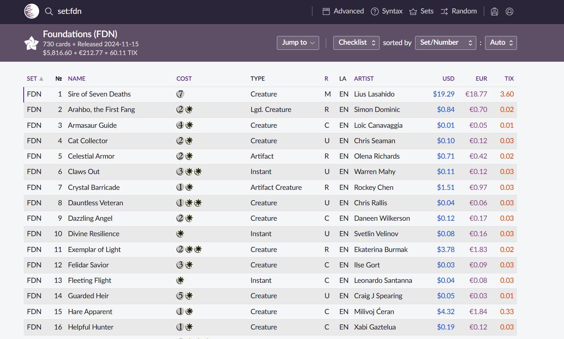Click the search magnifier icon
The image size is (564, 339).
point(49,11)
